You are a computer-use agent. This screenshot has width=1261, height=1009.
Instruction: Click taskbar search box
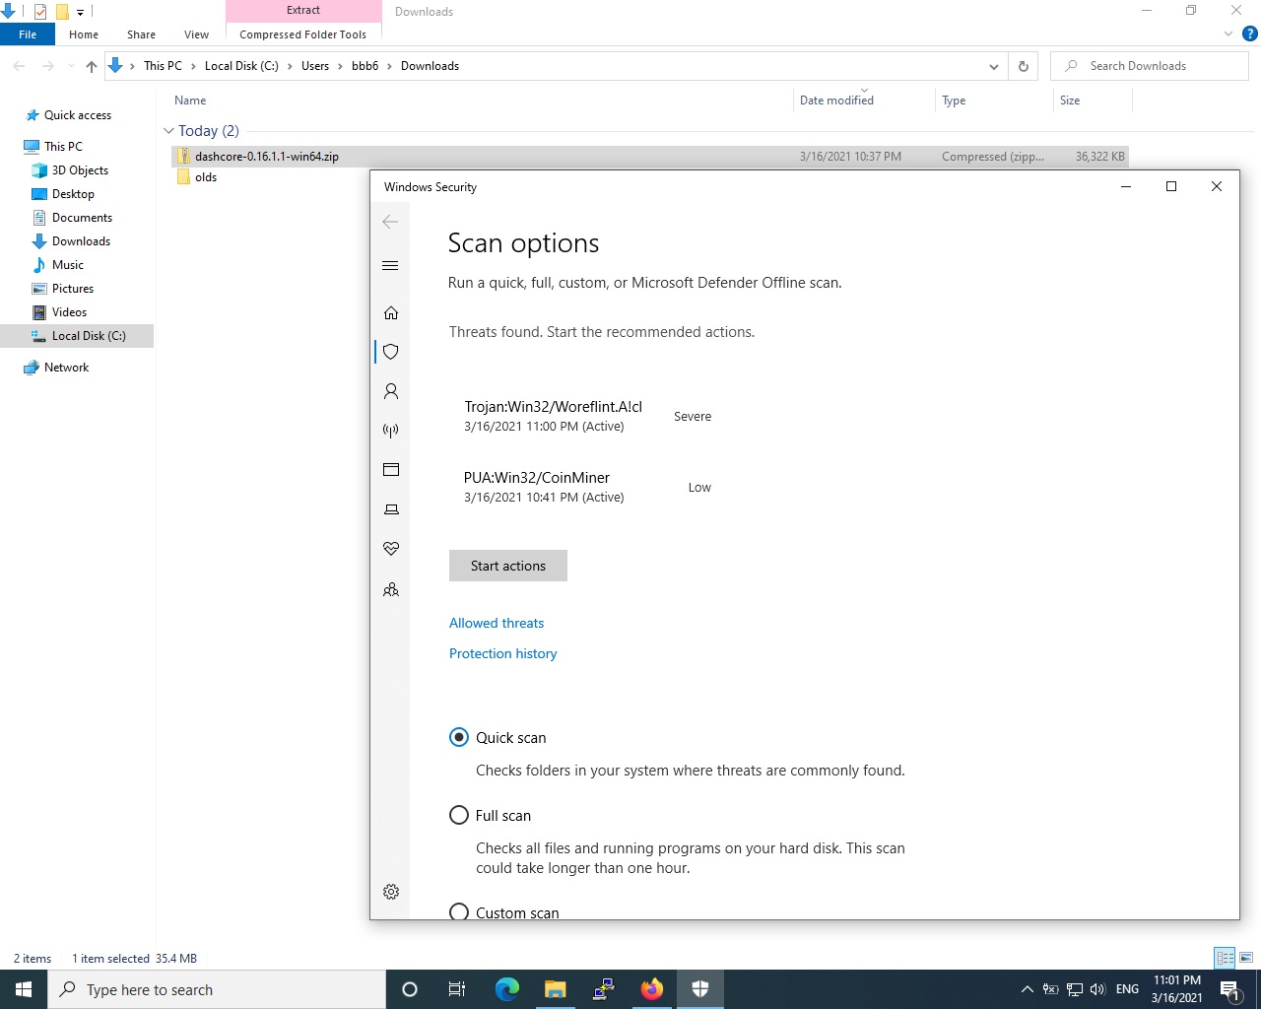(217, 989)
